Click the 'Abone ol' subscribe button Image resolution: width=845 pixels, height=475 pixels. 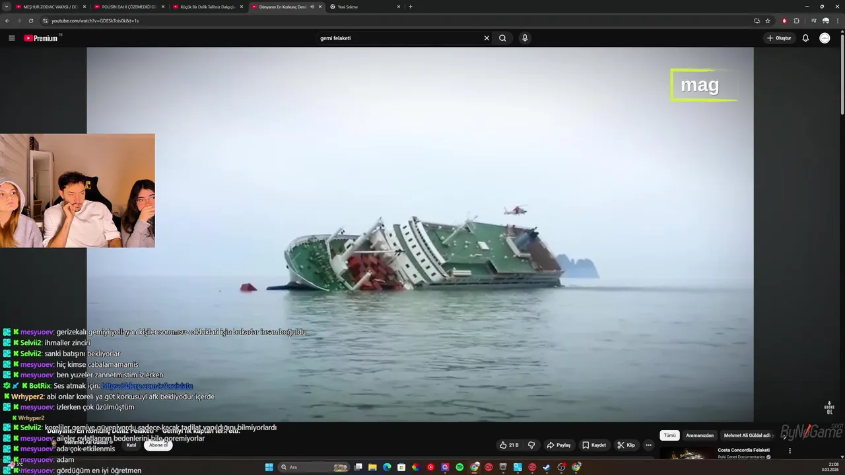coord(158,445)
